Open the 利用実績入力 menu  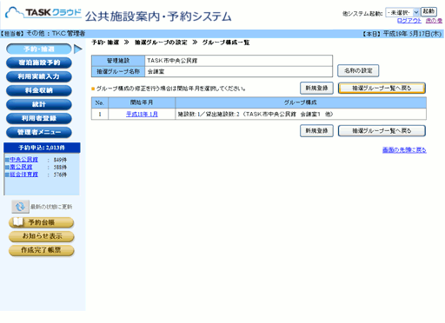click(x=39, y=76)
